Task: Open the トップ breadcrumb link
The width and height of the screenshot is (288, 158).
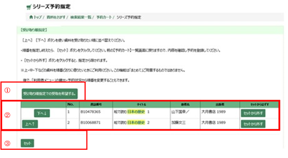Action: [38, 17]
